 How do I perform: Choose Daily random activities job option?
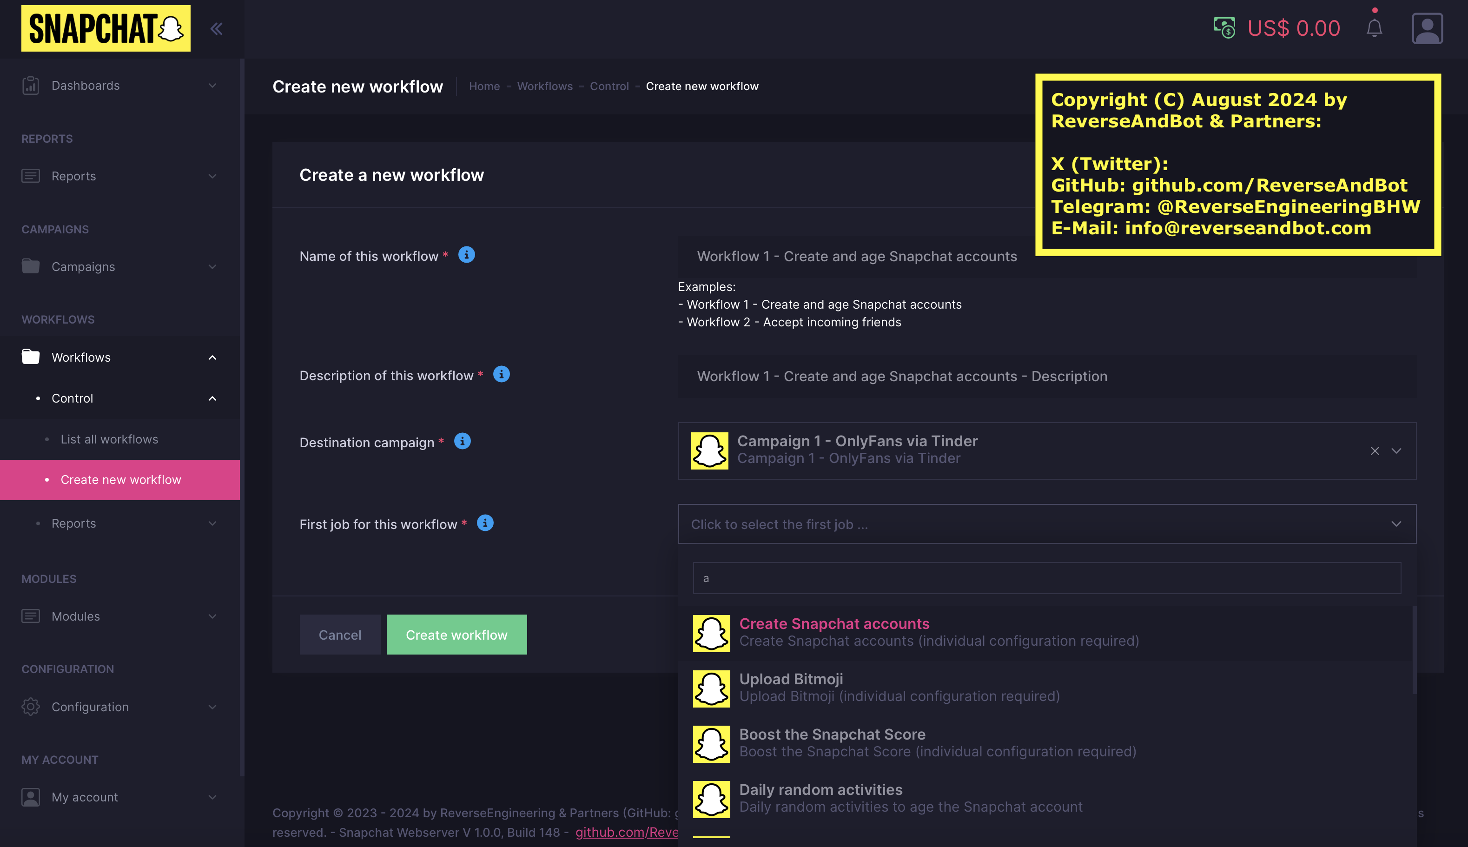1045,799
